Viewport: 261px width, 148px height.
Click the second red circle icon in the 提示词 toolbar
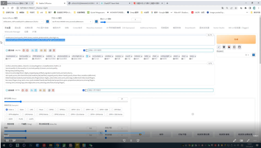pos(27,50)
